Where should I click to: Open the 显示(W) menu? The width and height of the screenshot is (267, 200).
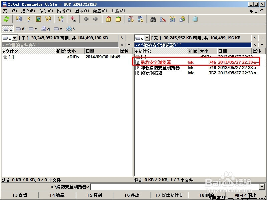pyautogui.click(x=82, y=11)
